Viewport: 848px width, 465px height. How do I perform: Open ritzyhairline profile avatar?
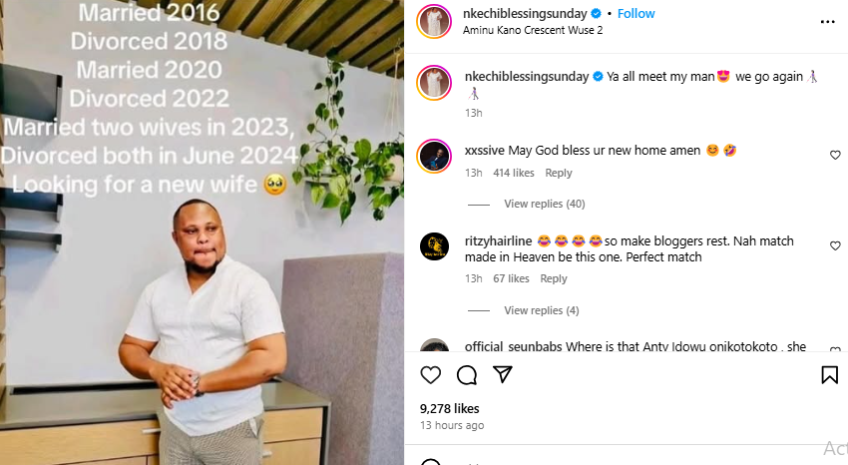434,246
